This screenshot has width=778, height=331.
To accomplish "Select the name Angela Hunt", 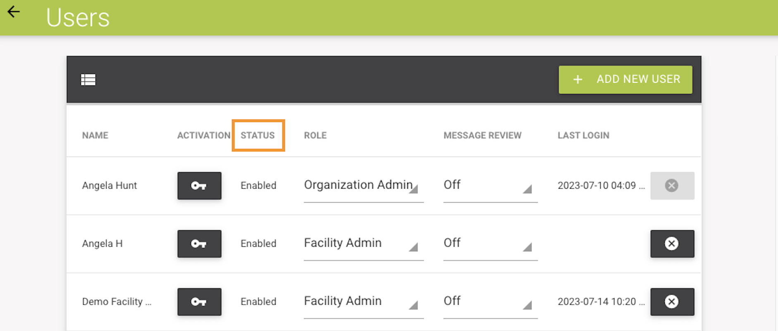I will [109, 186].
